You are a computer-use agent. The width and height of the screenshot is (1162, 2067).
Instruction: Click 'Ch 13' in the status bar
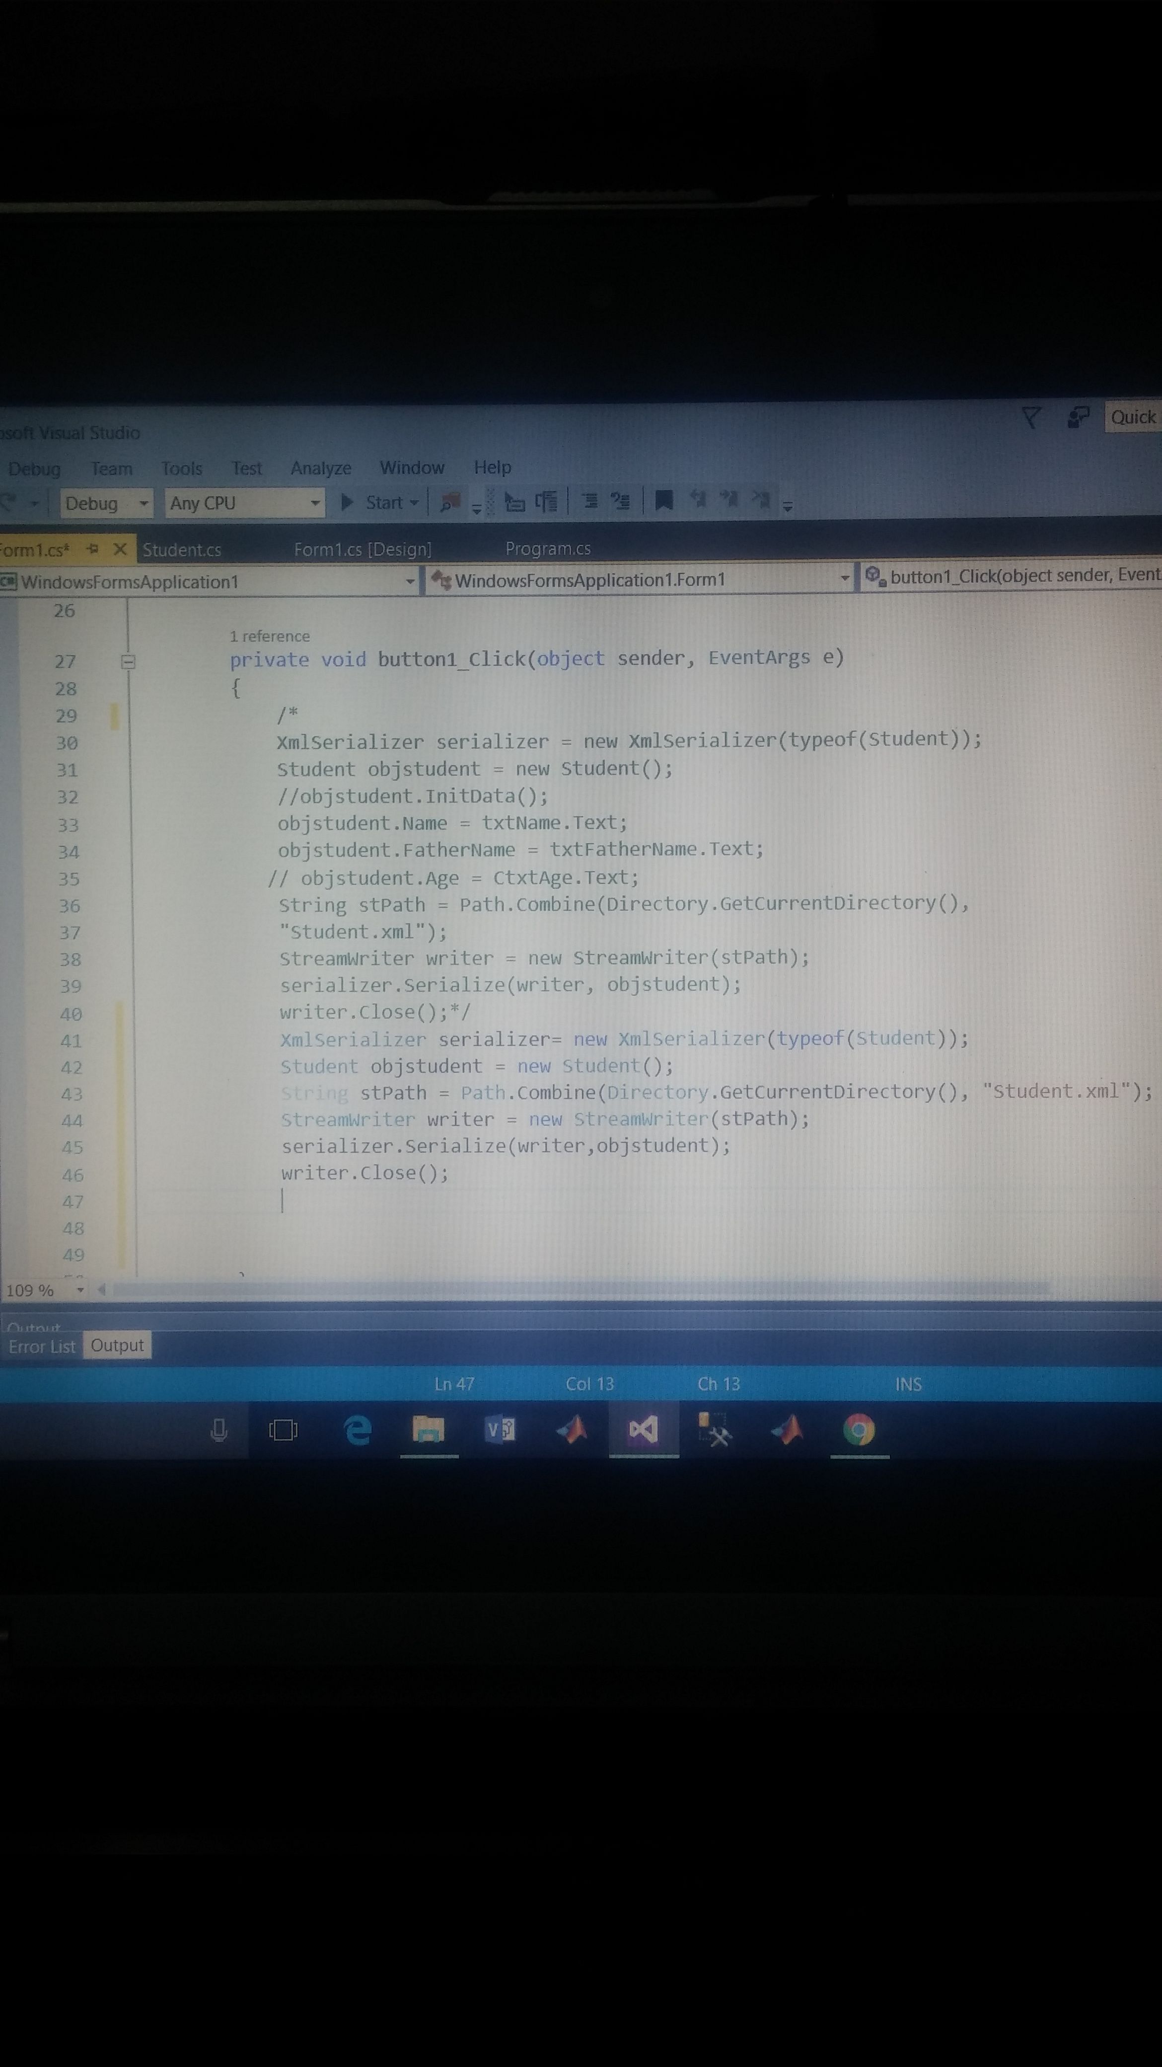tap(719, 1384)
